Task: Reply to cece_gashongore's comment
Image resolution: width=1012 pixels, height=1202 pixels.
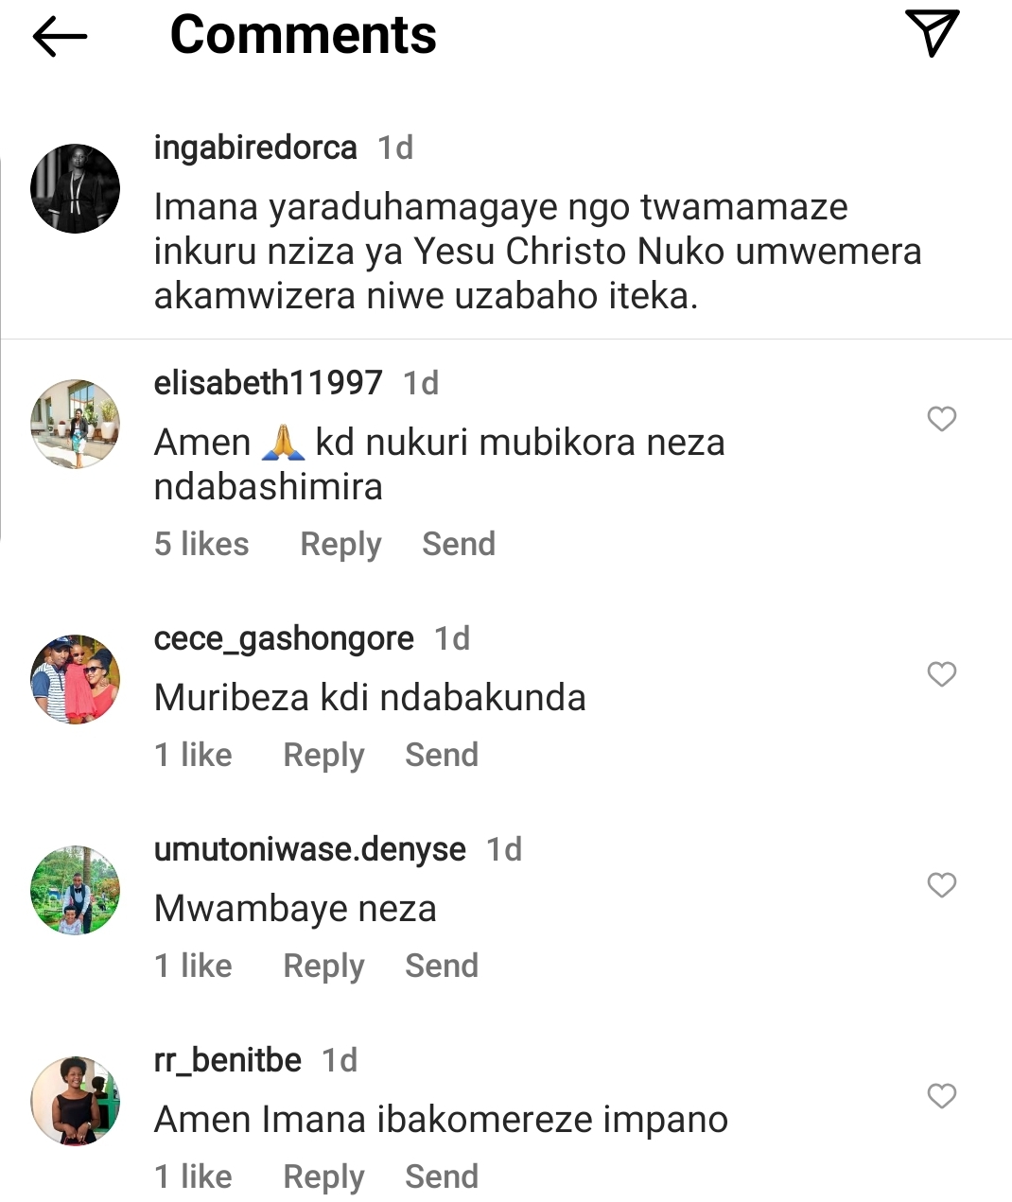Action: 323,756
